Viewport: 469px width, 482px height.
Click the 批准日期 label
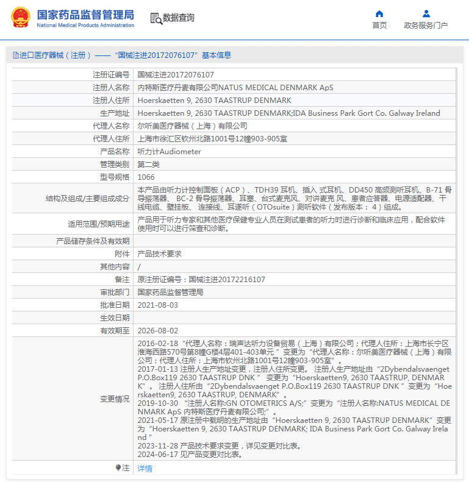[x=115, y=305]
